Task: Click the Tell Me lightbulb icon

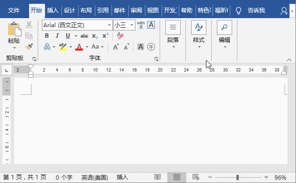Action: point(239,10)
